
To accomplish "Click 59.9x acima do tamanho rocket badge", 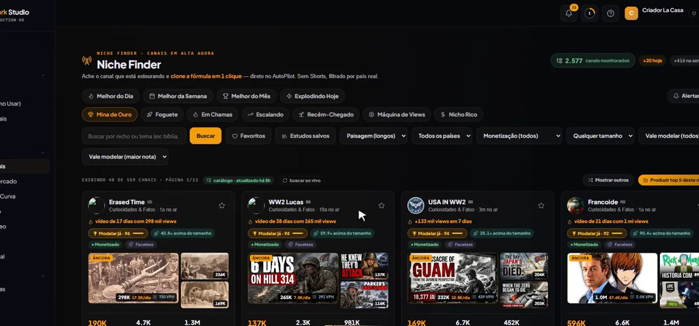I will (342, 233).
